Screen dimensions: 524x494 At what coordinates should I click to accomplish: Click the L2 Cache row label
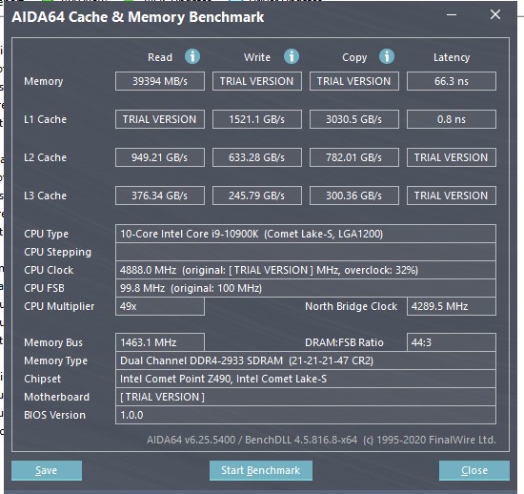(x=45, y=157)
